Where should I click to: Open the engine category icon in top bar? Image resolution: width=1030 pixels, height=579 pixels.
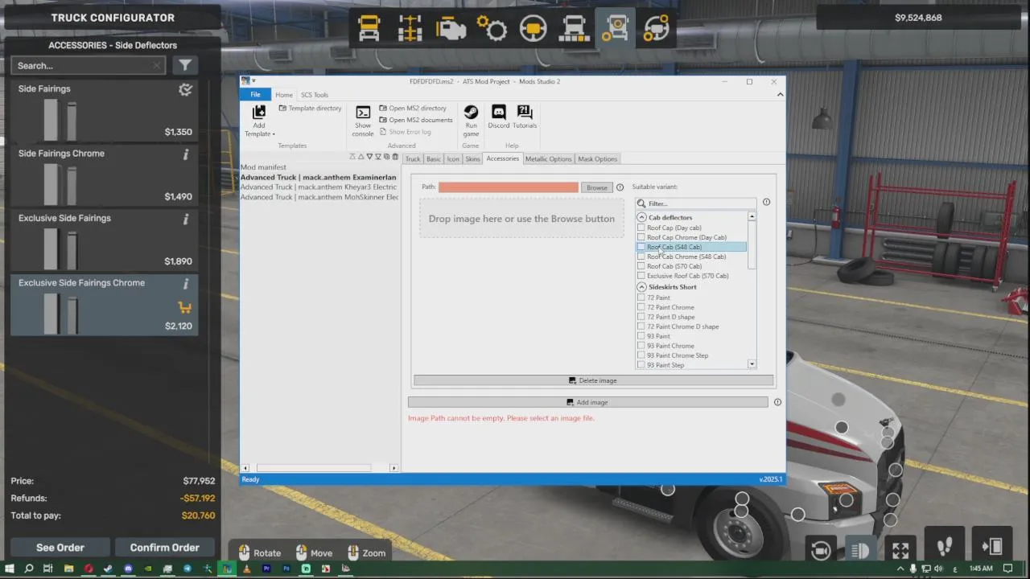point(451,28)
